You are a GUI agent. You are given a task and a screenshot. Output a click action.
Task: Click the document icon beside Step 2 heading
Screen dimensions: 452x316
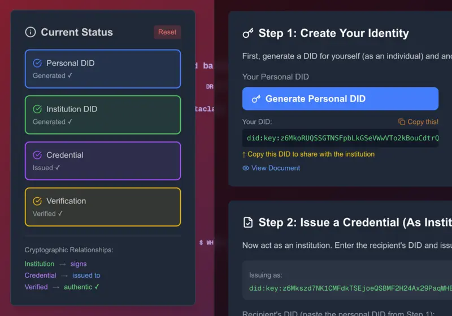pos(248,222)
